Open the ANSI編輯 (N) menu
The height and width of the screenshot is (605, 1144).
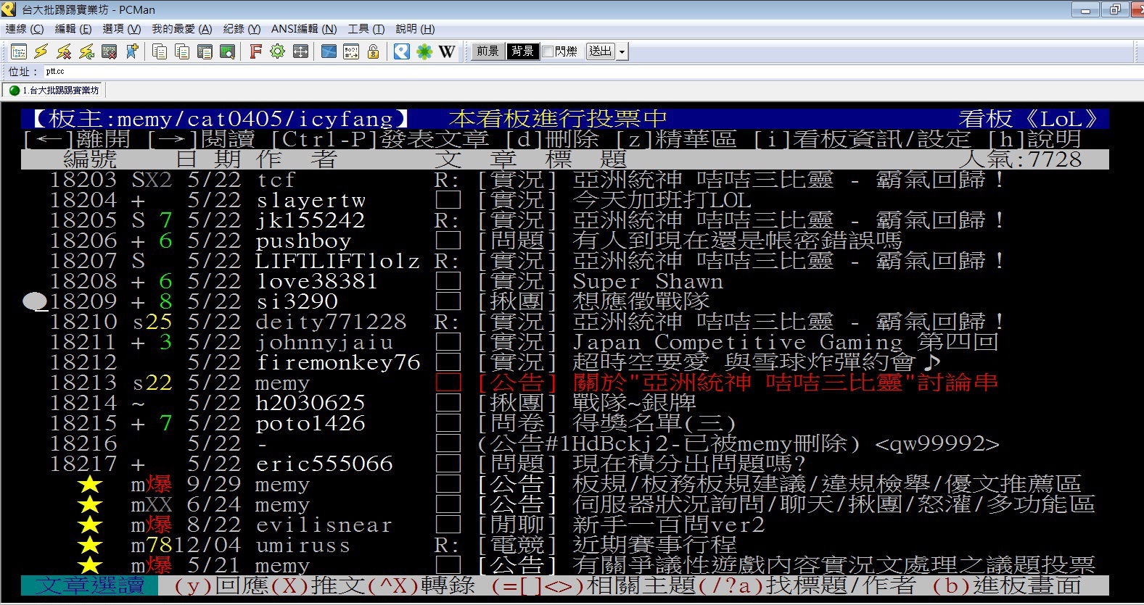304,29
